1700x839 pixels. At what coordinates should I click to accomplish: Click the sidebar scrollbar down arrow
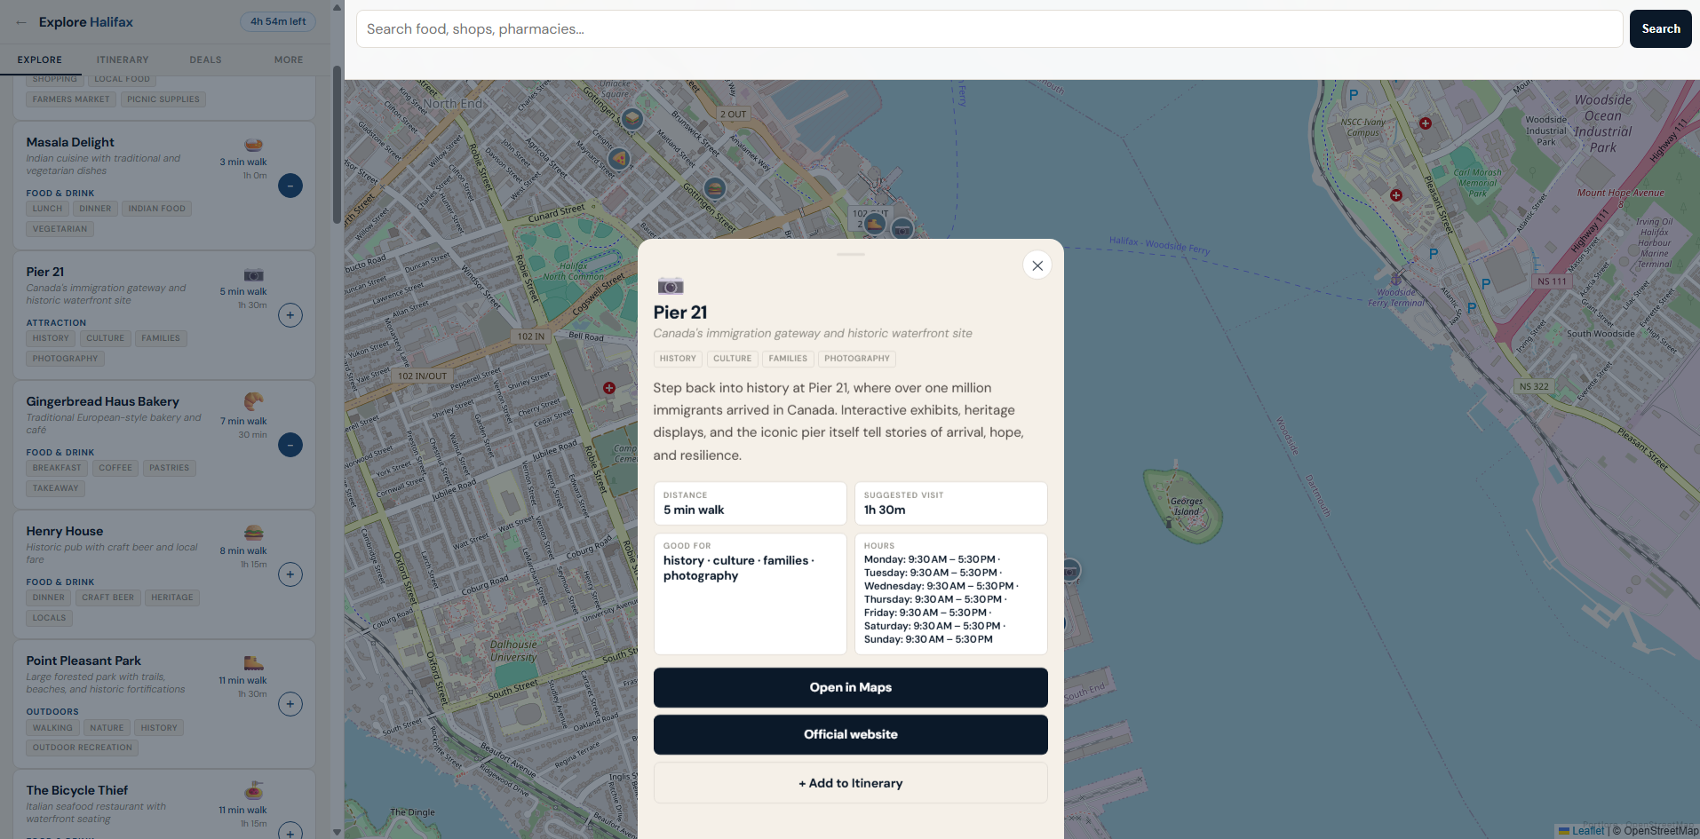(337, 832)
